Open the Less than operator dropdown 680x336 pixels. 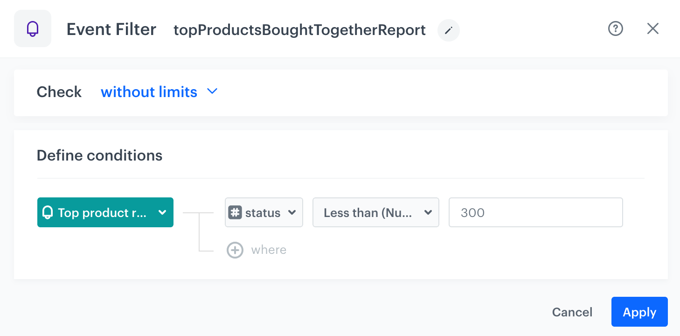pos(375,212)
